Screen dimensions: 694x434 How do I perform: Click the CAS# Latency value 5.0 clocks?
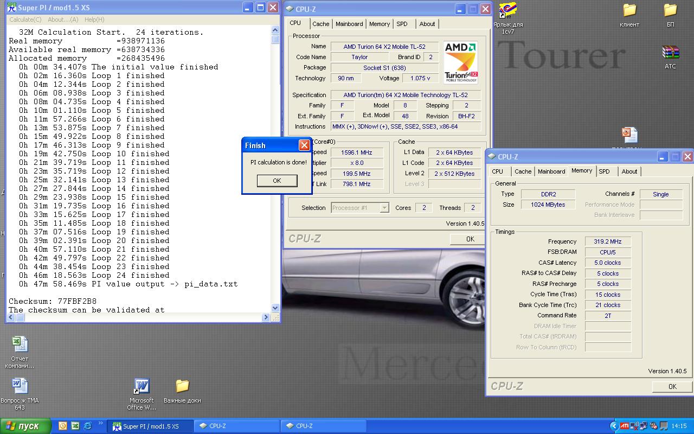(608, 263)
